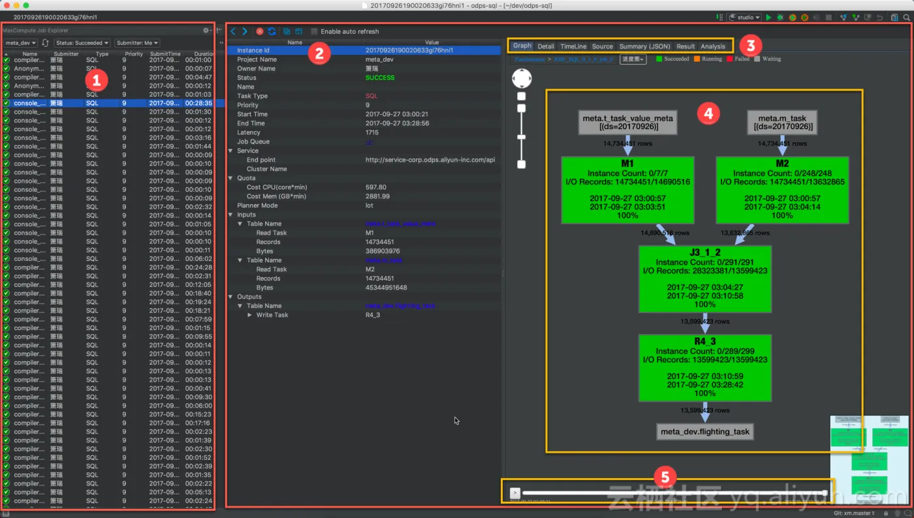This screenshot has width=914, height=518.
Task: Open the Analysis tab
Action: pos(713,46)
